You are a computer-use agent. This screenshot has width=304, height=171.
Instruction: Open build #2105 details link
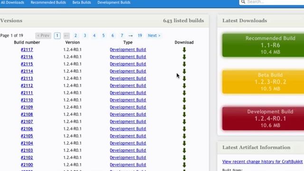click(x=27, y=136)
